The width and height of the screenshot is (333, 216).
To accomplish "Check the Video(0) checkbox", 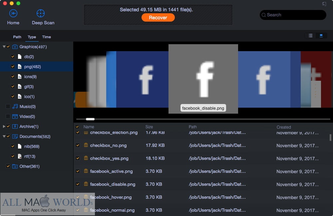I will (x=8, y=116).
